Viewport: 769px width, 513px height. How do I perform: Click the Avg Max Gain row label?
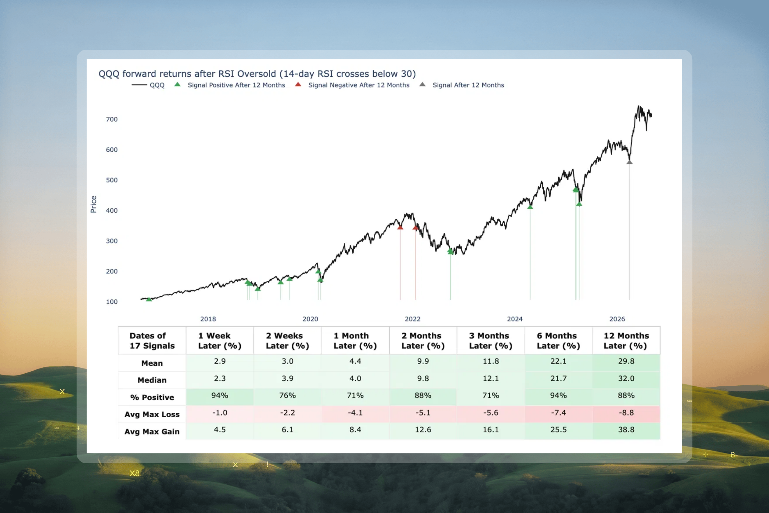(x=152, y=432)
